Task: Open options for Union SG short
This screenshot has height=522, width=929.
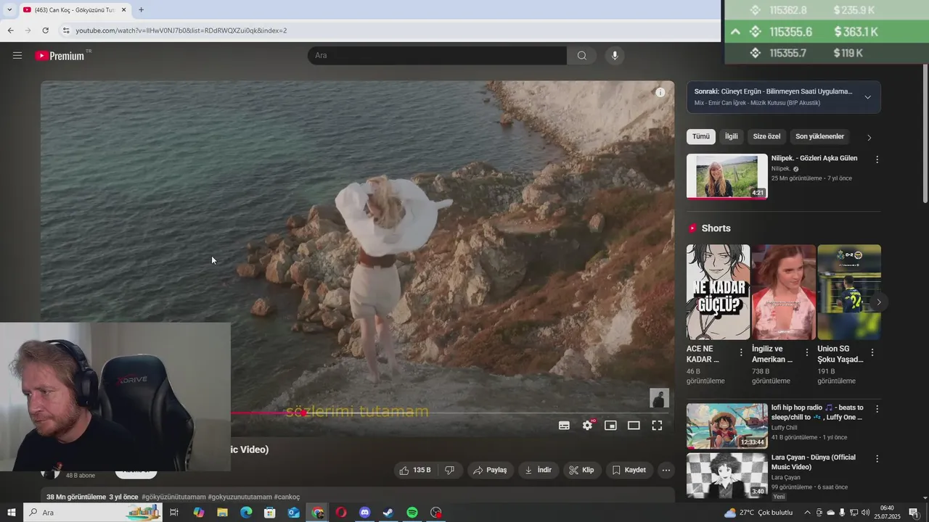Action: [x=872, y=352]
